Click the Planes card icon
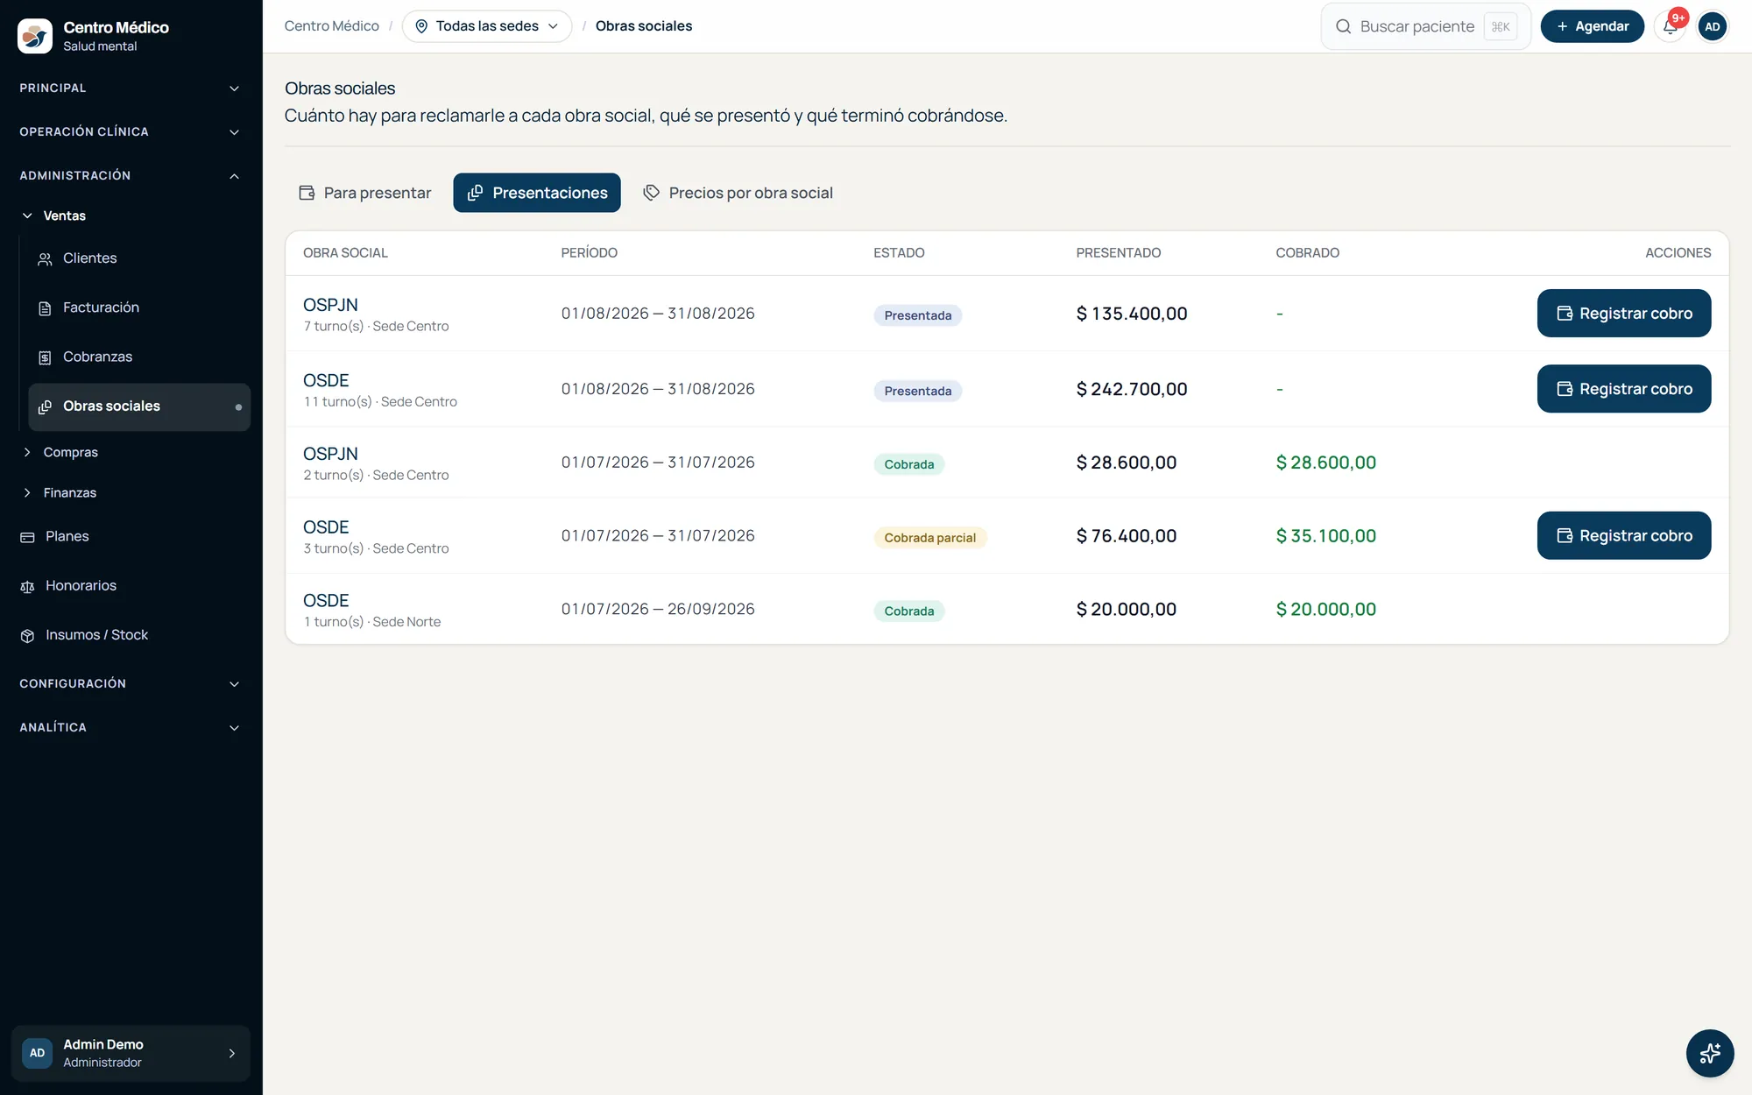The image size is (1752, 1095). 27,537
